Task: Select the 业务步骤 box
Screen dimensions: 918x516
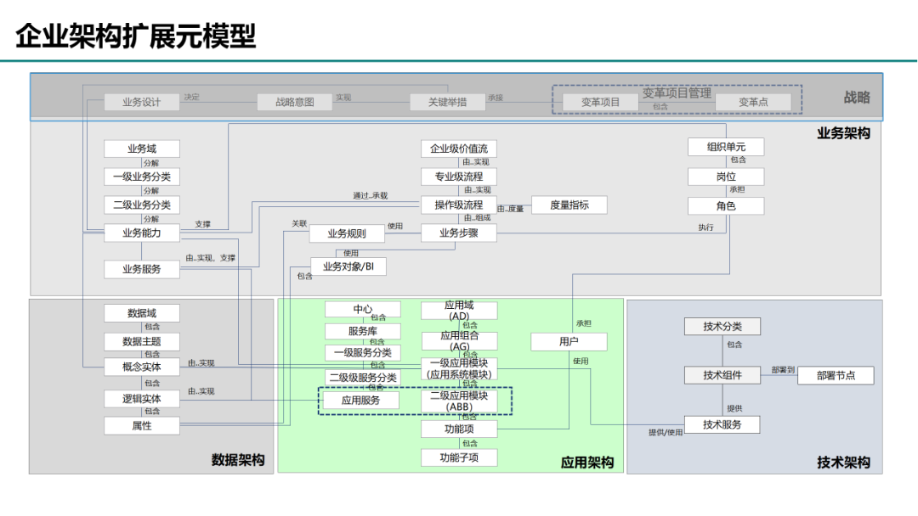Action: [x=459, y=233]
